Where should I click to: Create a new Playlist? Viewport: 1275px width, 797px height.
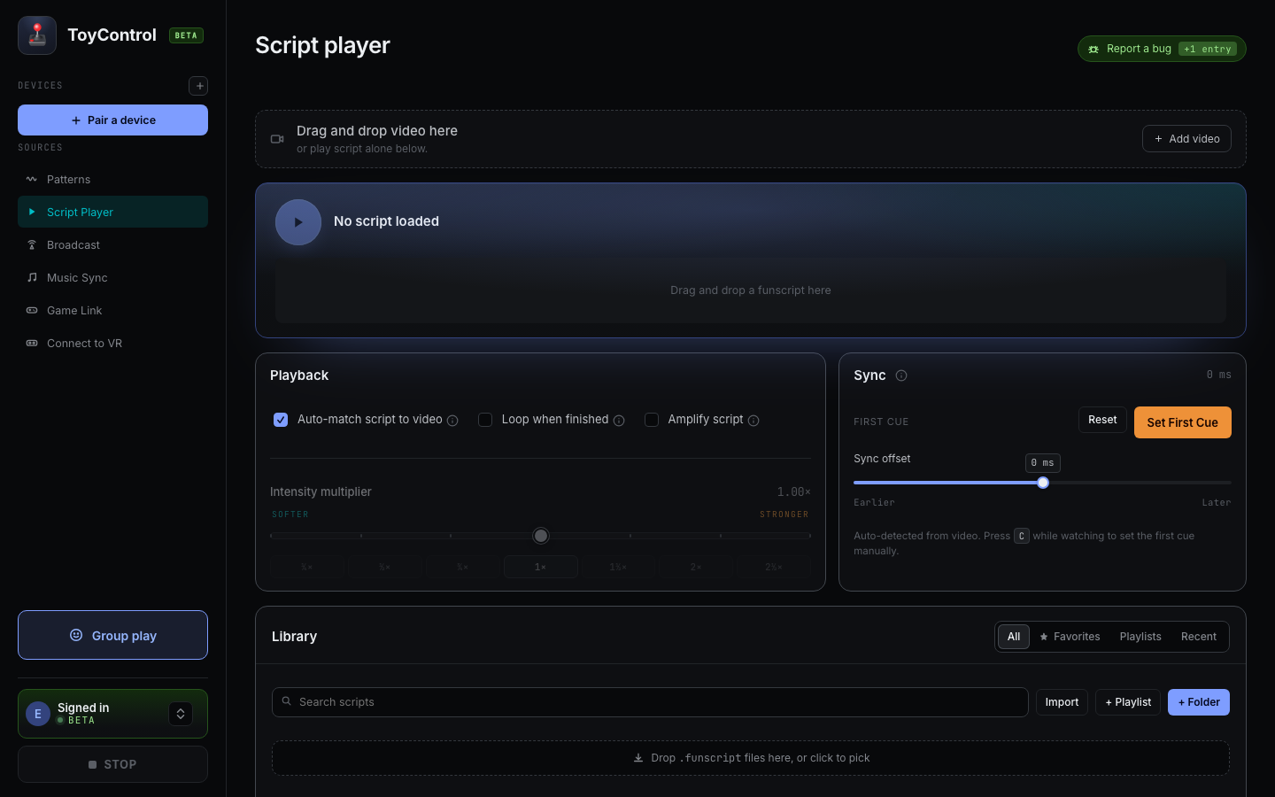pos(1128,702)
